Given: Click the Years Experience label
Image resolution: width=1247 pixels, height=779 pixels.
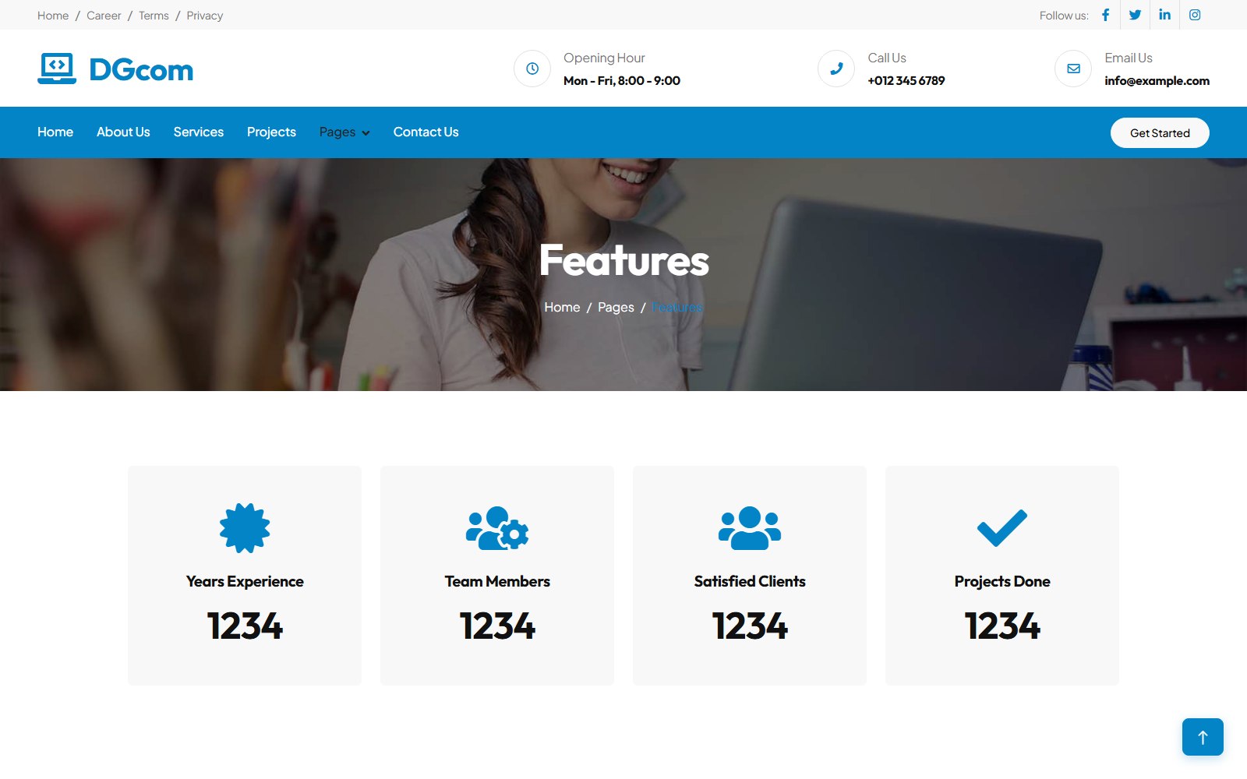Looking at the screenshot, I should coord(245,581).
